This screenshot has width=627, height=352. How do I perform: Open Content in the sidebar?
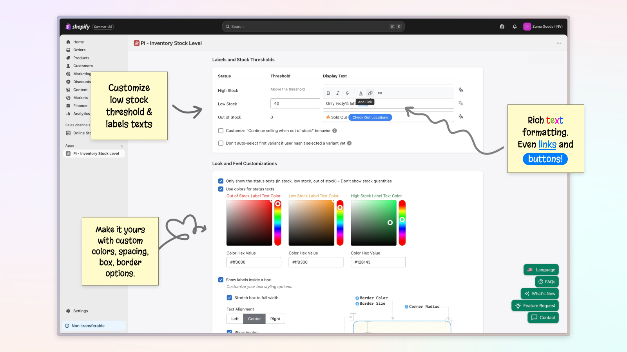pos(80,90)
